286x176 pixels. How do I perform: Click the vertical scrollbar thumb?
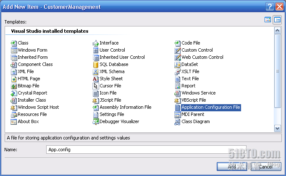[x=277, y=71]
